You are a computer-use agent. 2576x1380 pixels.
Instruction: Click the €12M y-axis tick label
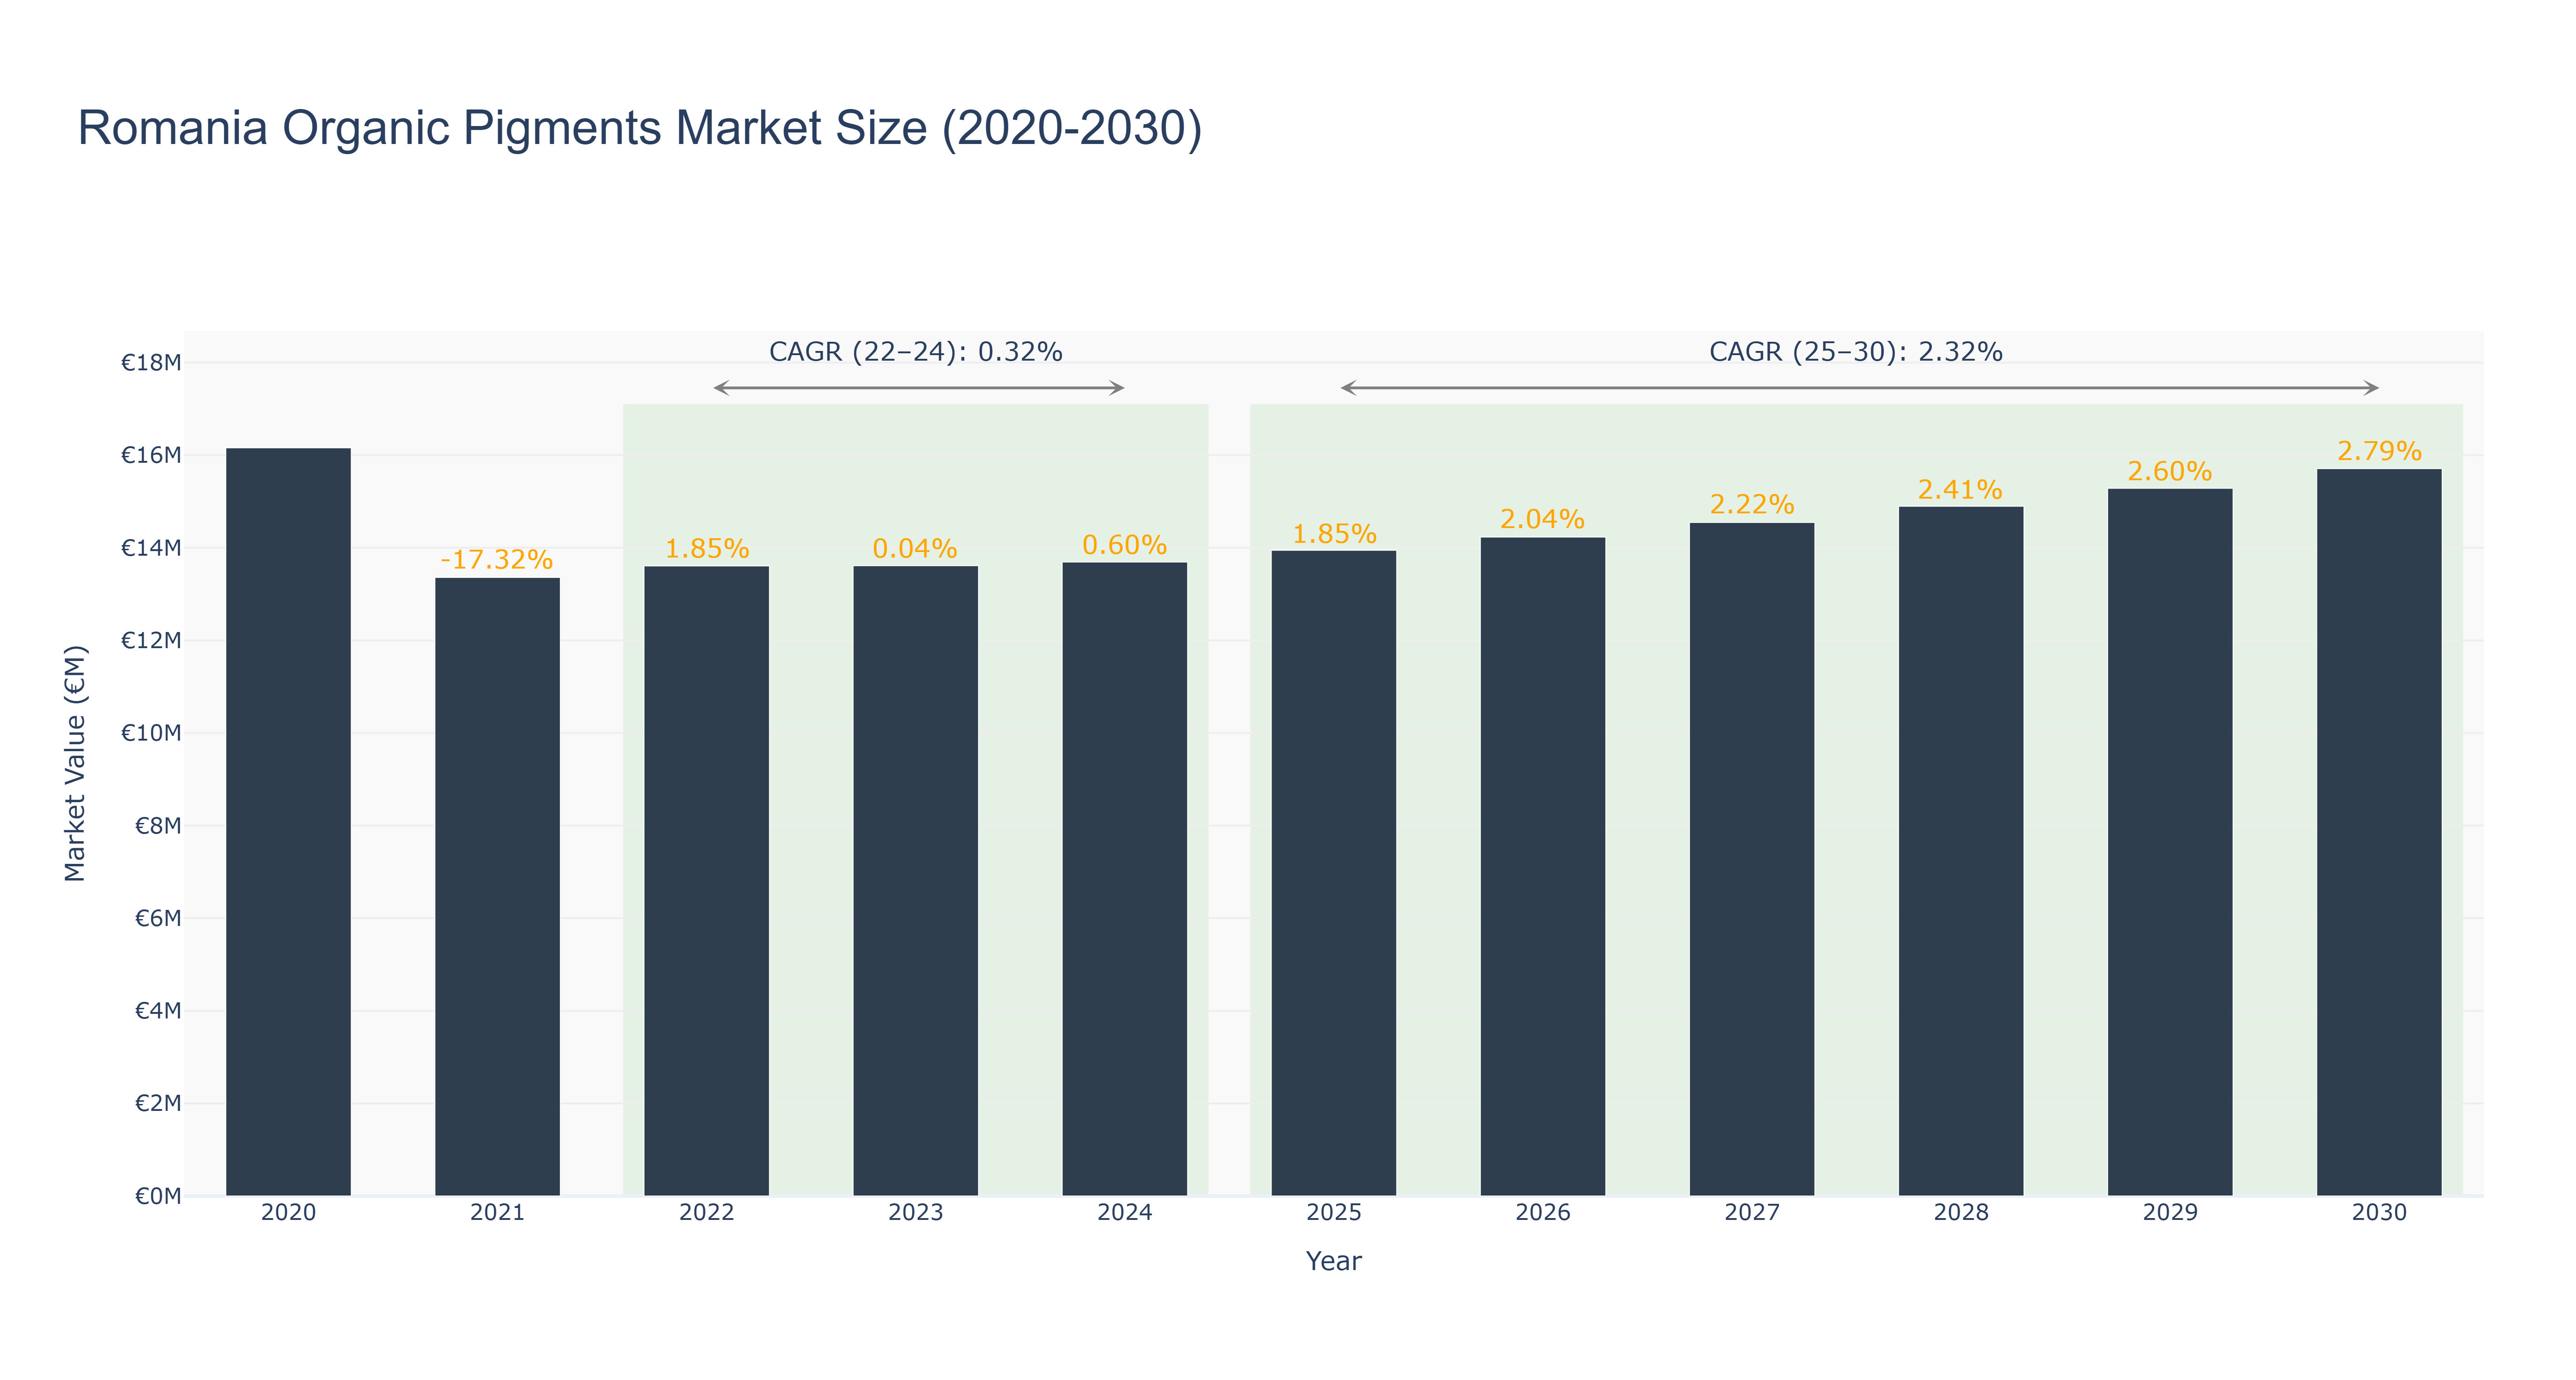(x=151, y=641)
